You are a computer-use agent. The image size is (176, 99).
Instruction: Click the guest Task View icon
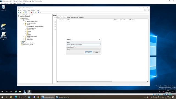[x=11, y=92]
